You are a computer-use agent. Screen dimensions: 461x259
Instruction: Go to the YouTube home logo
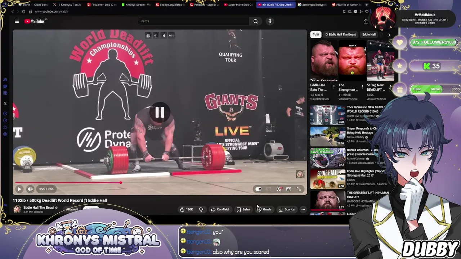tap(34, 21)
